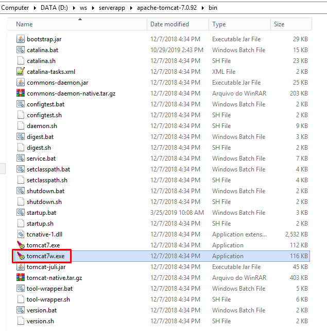Sort files by Date modified column
Viewport: 327px width, 331px height.
(x=178, y=24)
